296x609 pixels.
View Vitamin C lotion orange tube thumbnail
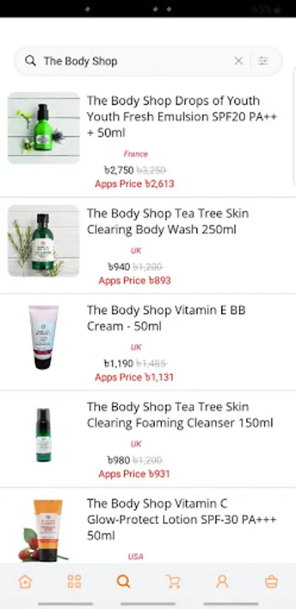tap(43, 530)
